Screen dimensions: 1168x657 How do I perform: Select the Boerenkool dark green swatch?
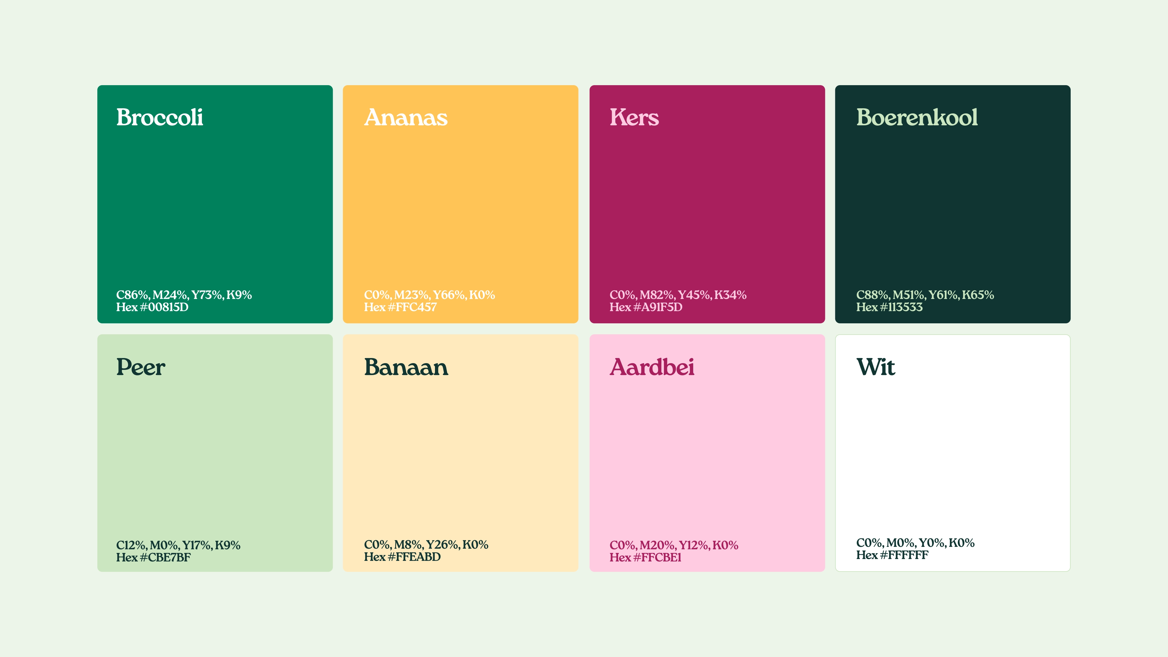coord(953,204)
